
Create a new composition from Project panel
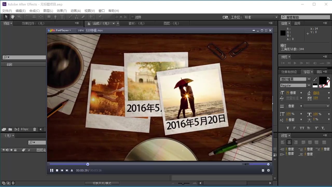pyautogui.click(x=17, y=129)
